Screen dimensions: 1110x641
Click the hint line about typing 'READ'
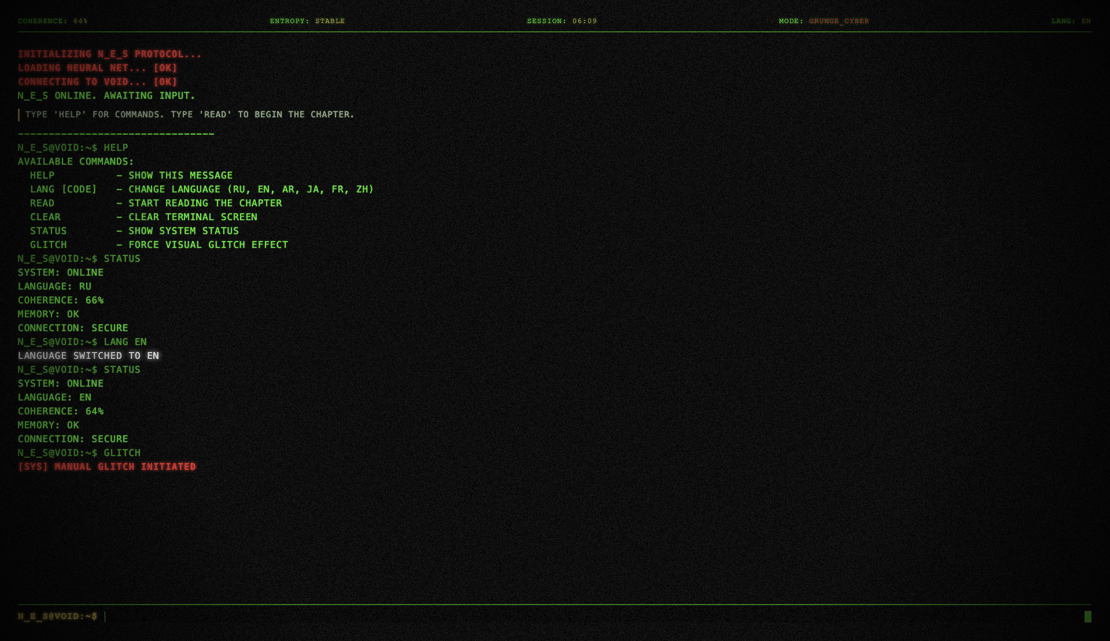[189, 114]
